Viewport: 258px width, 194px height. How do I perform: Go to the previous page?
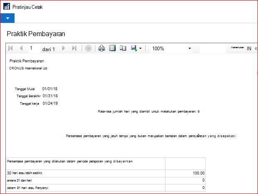[x=21, y=48]
